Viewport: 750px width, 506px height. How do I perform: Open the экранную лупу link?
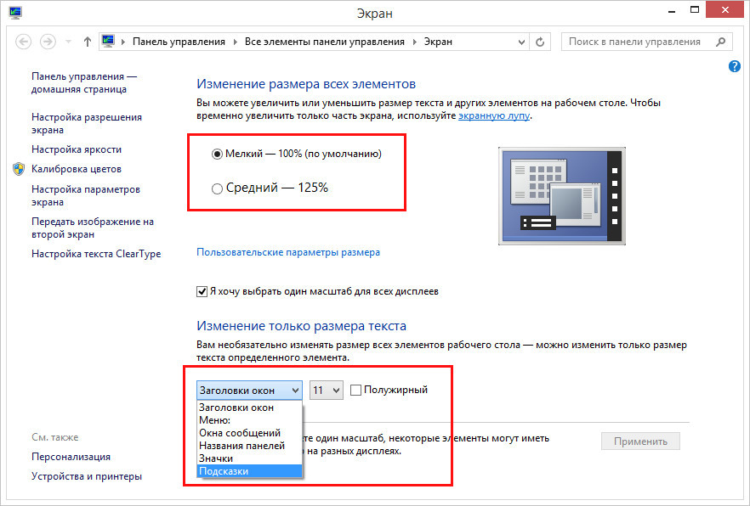493,115
